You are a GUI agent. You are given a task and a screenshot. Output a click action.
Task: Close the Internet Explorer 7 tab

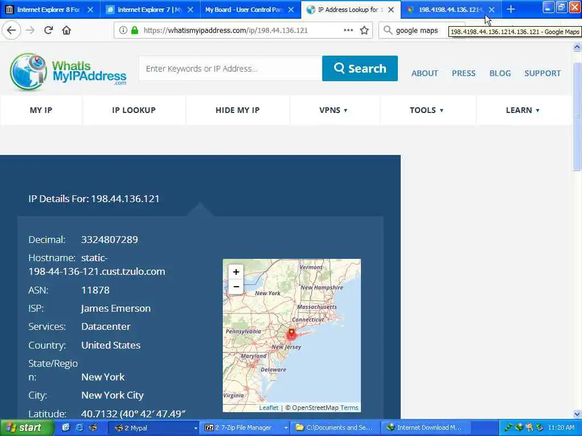[190, 10]
